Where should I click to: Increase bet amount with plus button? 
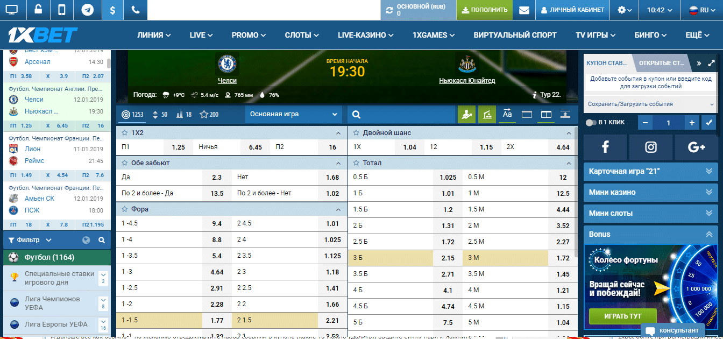pos(692,123)
